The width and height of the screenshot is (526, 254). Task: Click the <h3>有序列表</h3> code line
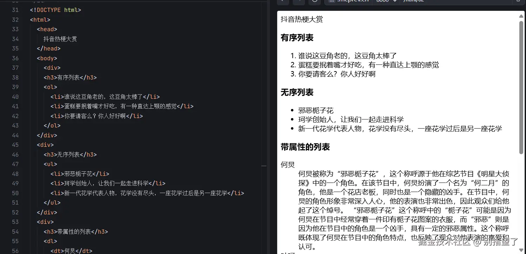click(x=70, y=77)
